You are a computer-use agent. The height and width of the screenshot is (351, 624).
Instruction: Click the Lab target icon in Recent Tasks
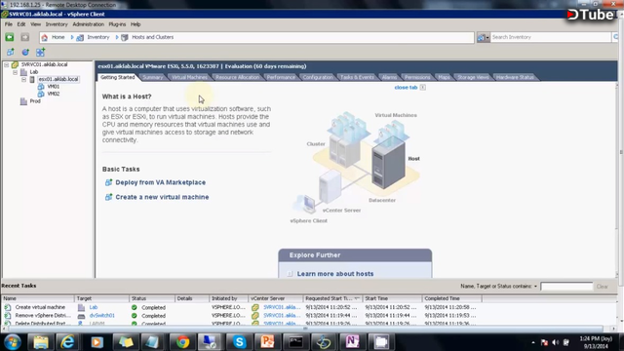[81, 307]
